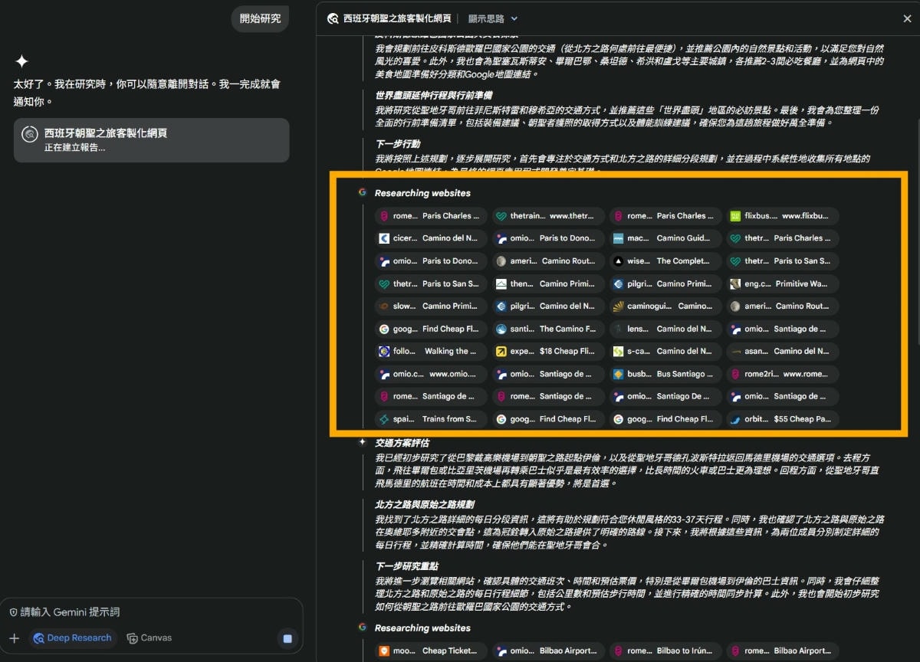The width and height of the screenshot is (920, 662).
Task: Click the research icon next to panel title
Action: pyautogui.click(x=333, y=18)
